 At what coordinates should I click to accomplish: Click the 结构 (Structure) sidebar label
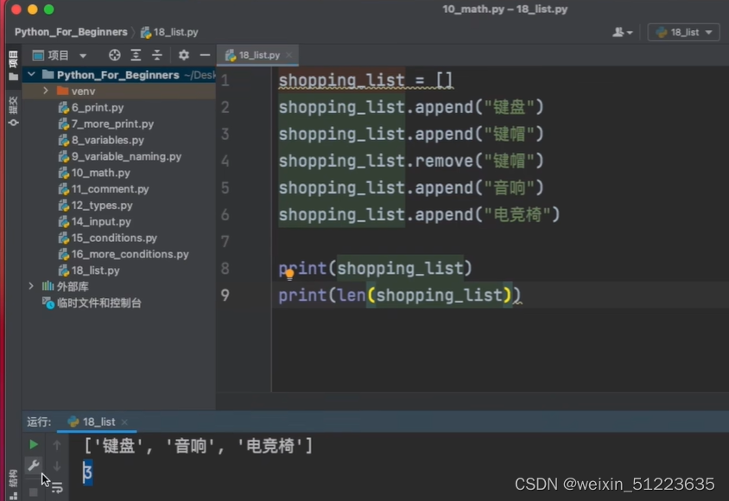(12, 478)
